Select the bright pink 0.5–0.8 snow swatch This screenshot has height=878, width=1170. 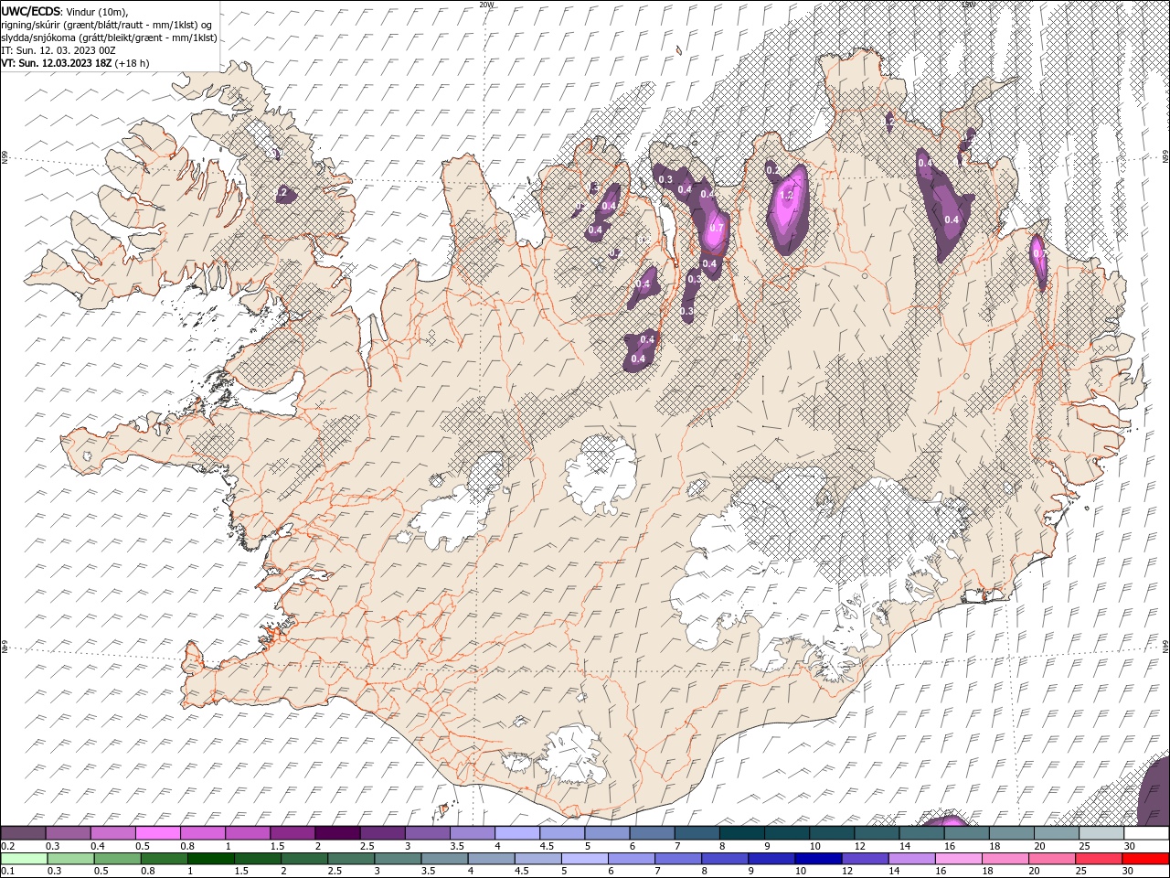click(158, 833)
